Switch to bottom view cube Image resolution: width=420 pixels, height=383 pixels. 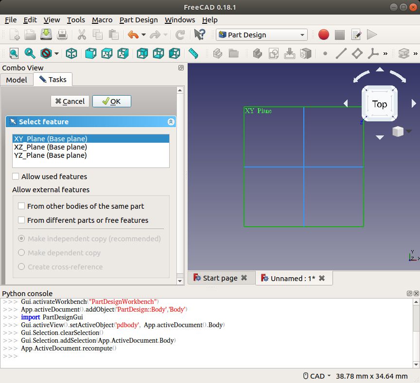[x=158, y=53]
